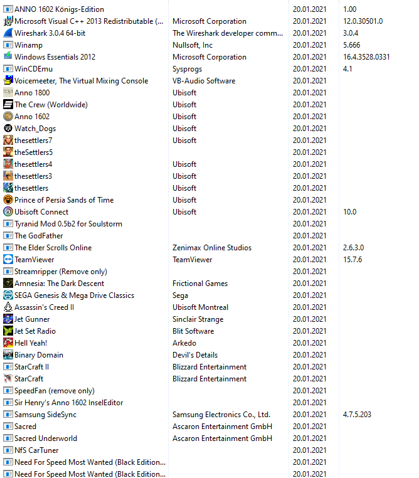
Task: Select the WinCDEmu program name
Action: [33, 68]
